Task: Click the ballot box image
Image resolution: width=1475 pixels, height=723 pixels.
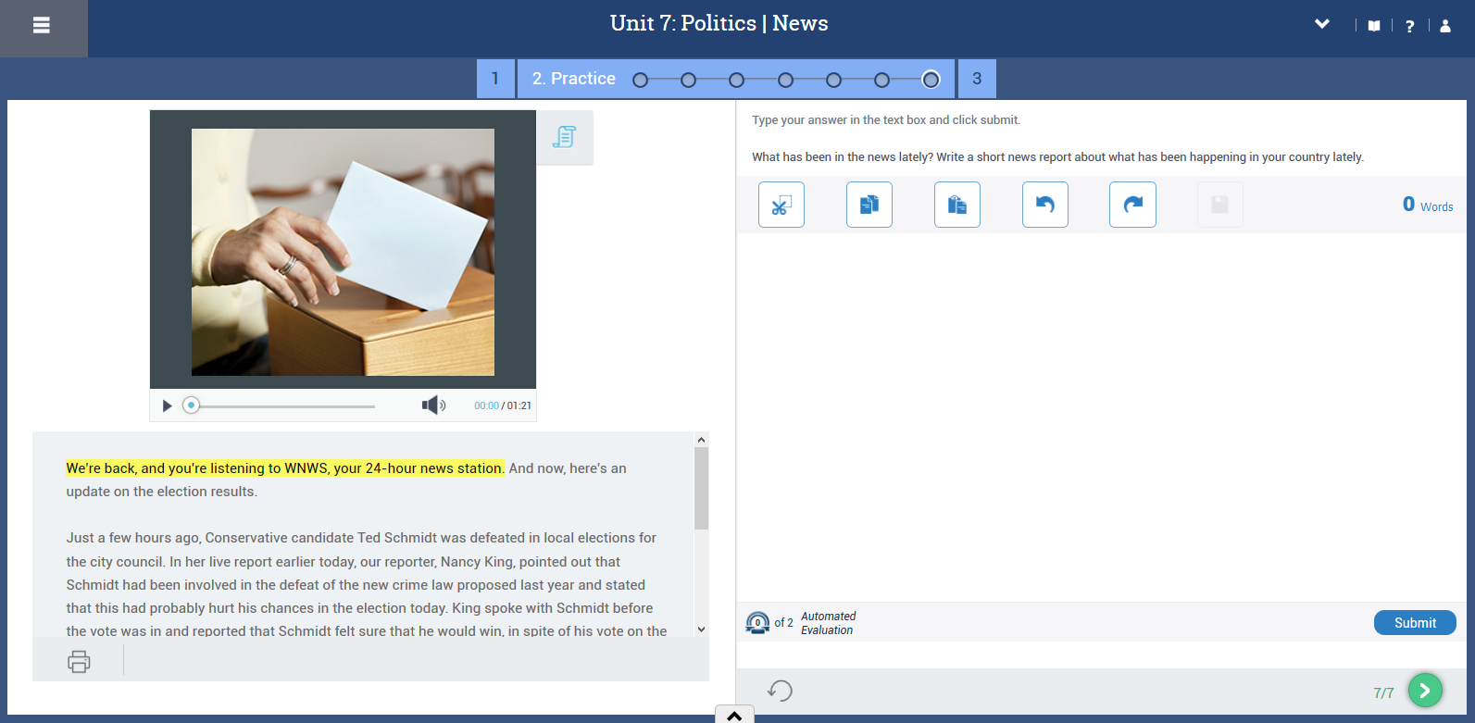Action: point(343,252)
